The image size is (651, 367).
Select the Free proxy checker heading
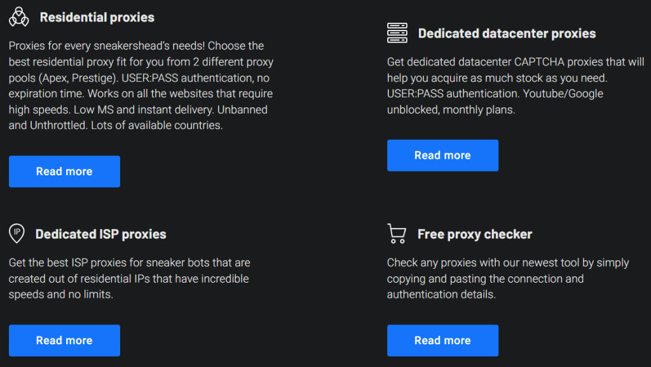click(474, 234)
